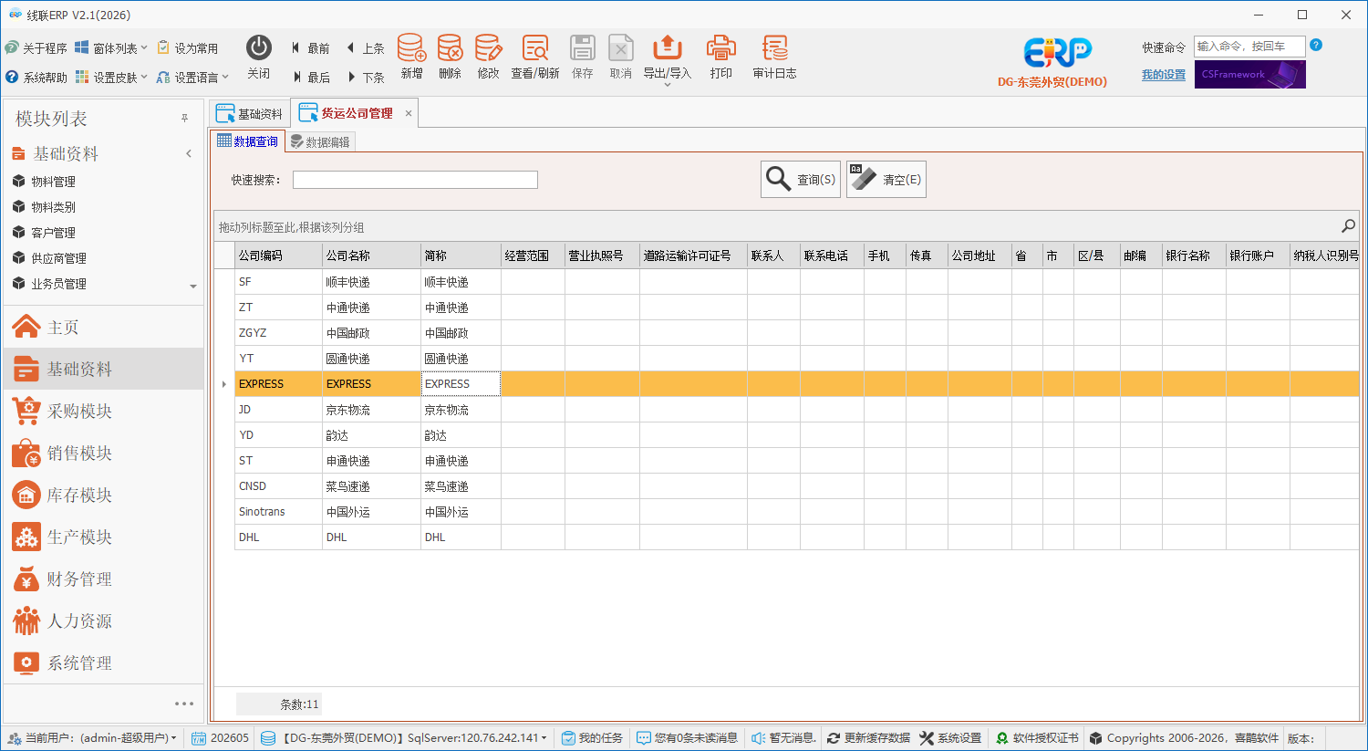Open the 主页 home module
This screenshot has height=751, width=1368.
103,327
